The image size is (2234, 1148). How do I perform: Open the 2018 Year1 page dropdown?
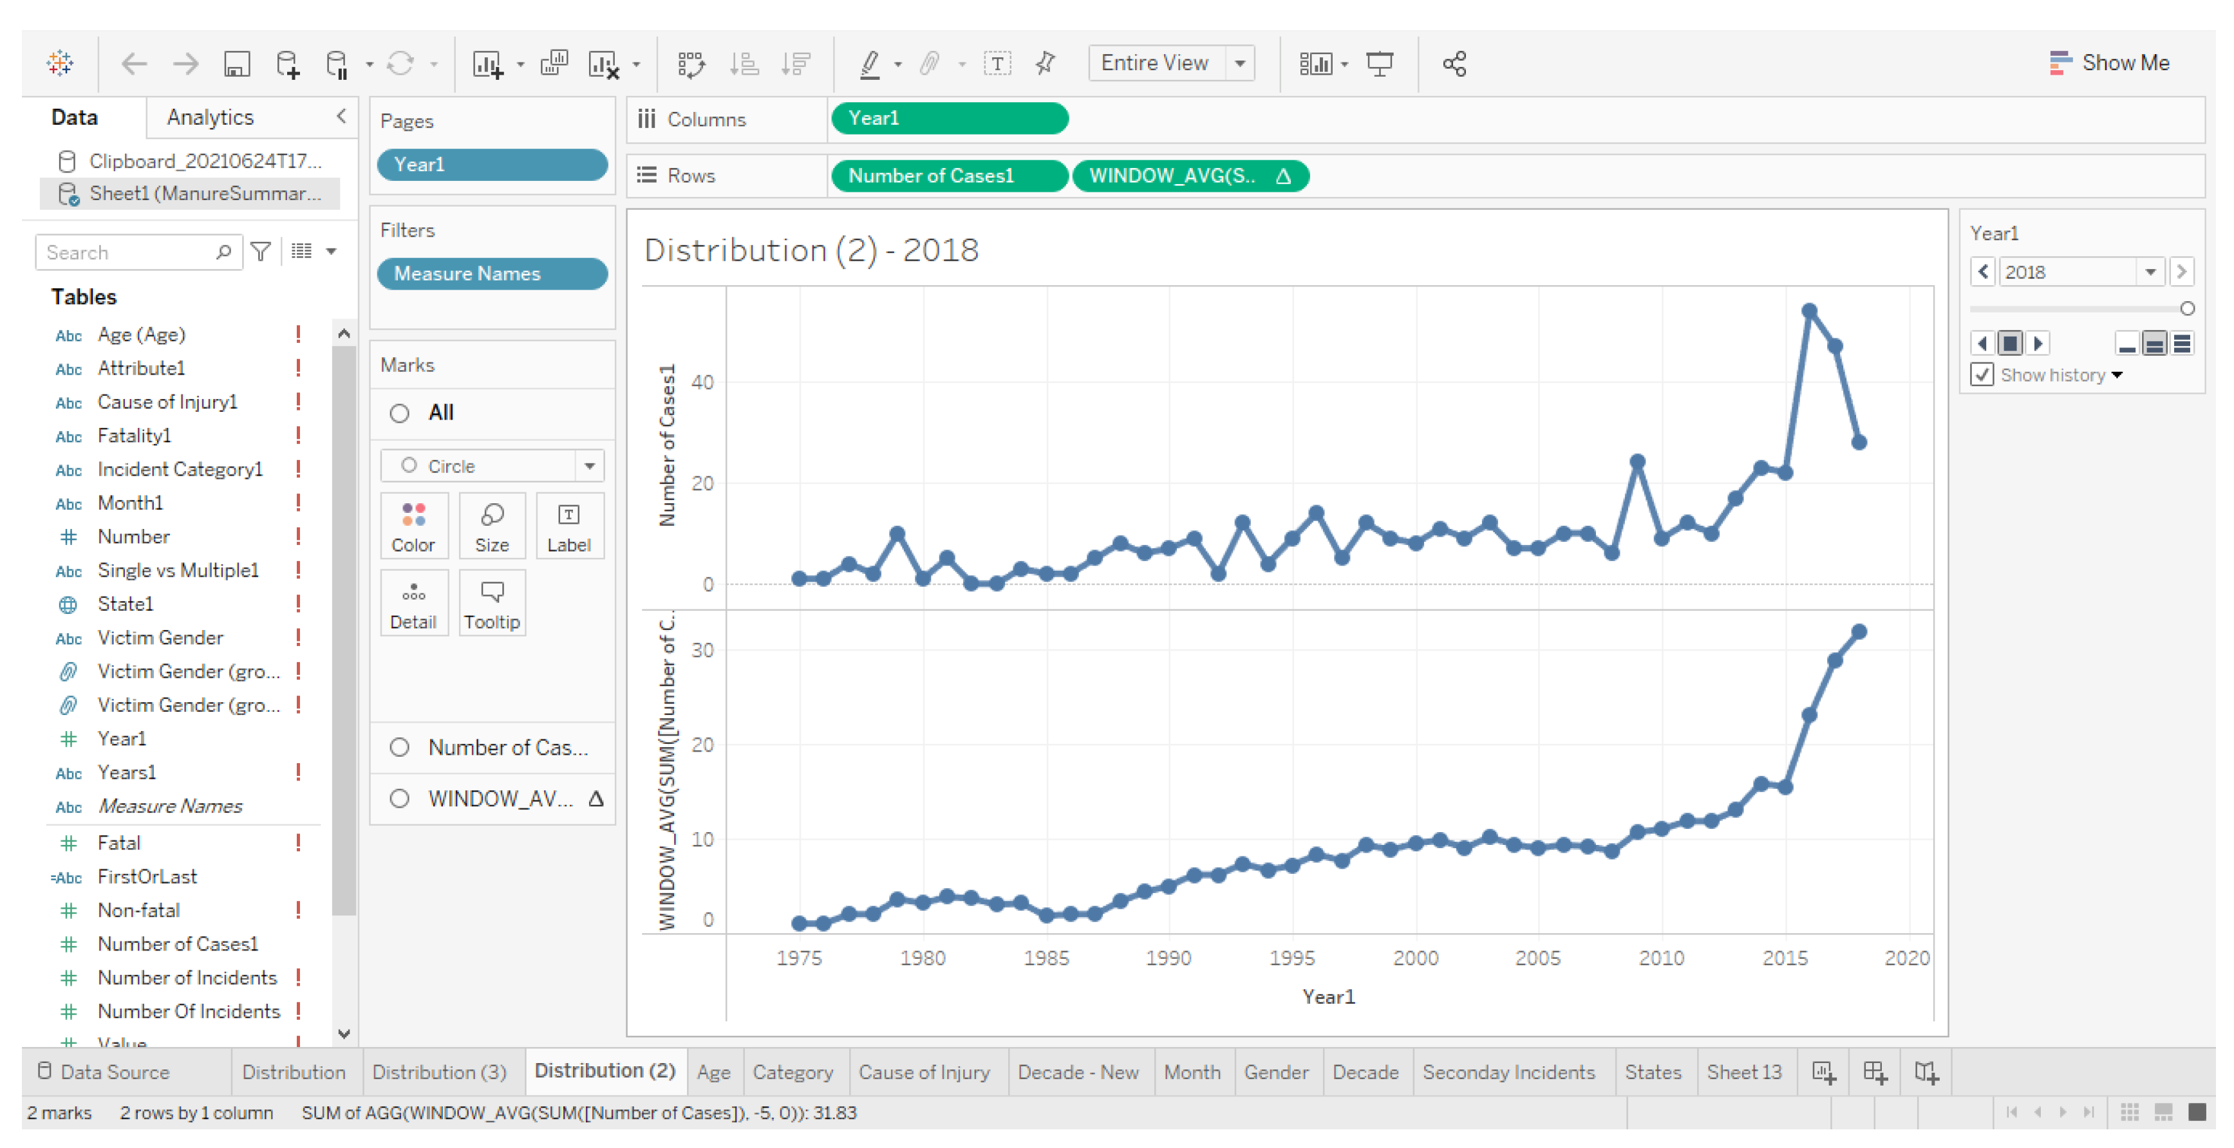click(2150, 272)
